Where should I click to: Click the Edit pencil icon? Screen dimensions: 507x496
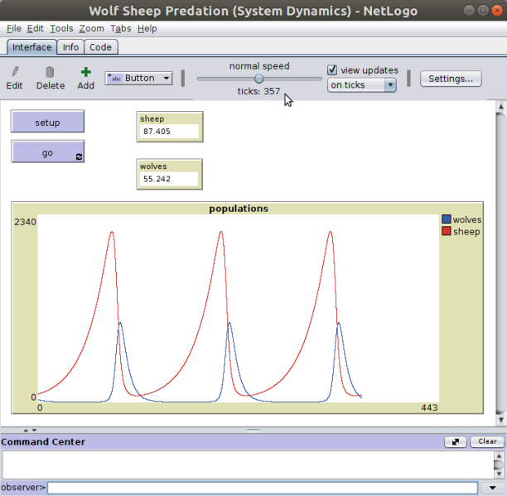(x=15, y=72)
